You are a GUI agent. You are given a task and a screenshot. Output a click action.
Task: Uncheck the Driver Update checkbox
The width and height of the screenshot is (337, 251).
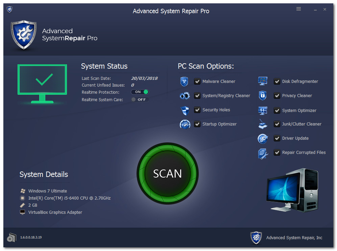[277, 138]
